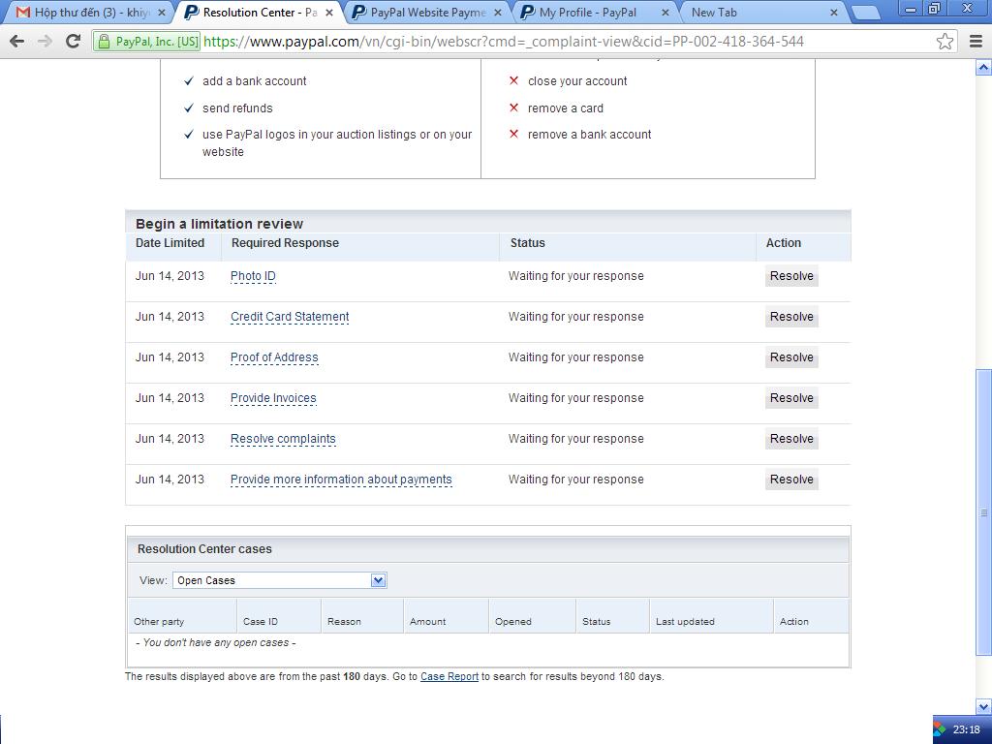Open the Photo ID link
The image size is (992, 744).
253,276
